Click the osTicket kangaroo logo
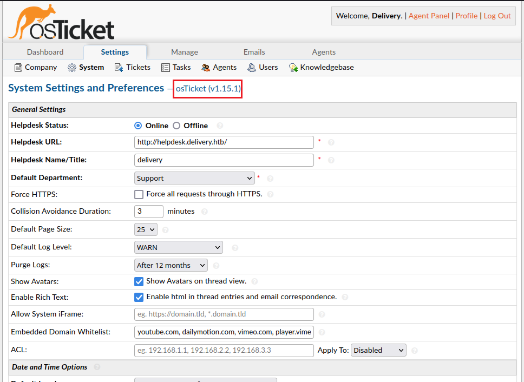 click(61, 23)
